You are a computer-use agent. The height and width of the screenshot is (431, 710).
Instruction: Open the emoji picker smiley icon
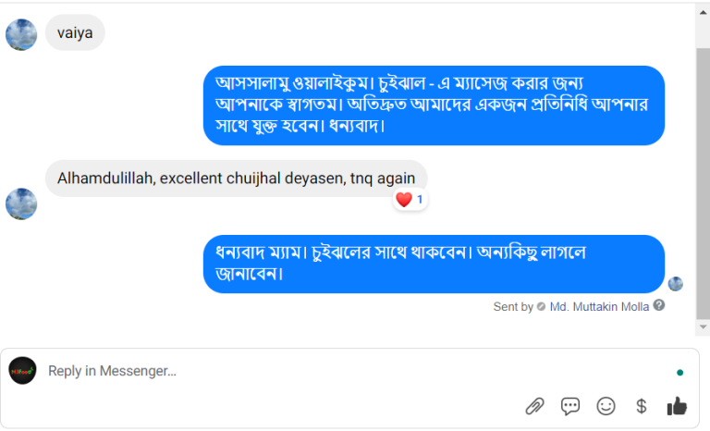click(606, 405)
